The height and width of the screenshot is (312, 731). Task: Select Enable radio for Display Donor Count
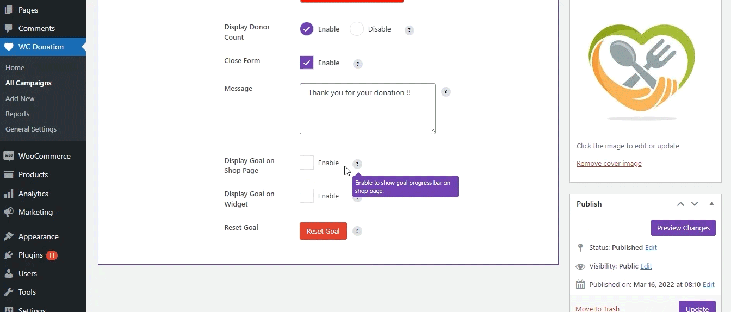[307, 29]
